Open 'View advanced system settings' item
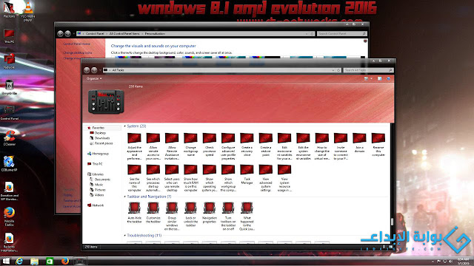This screenshot has height=266, width=474. (265, 178)
